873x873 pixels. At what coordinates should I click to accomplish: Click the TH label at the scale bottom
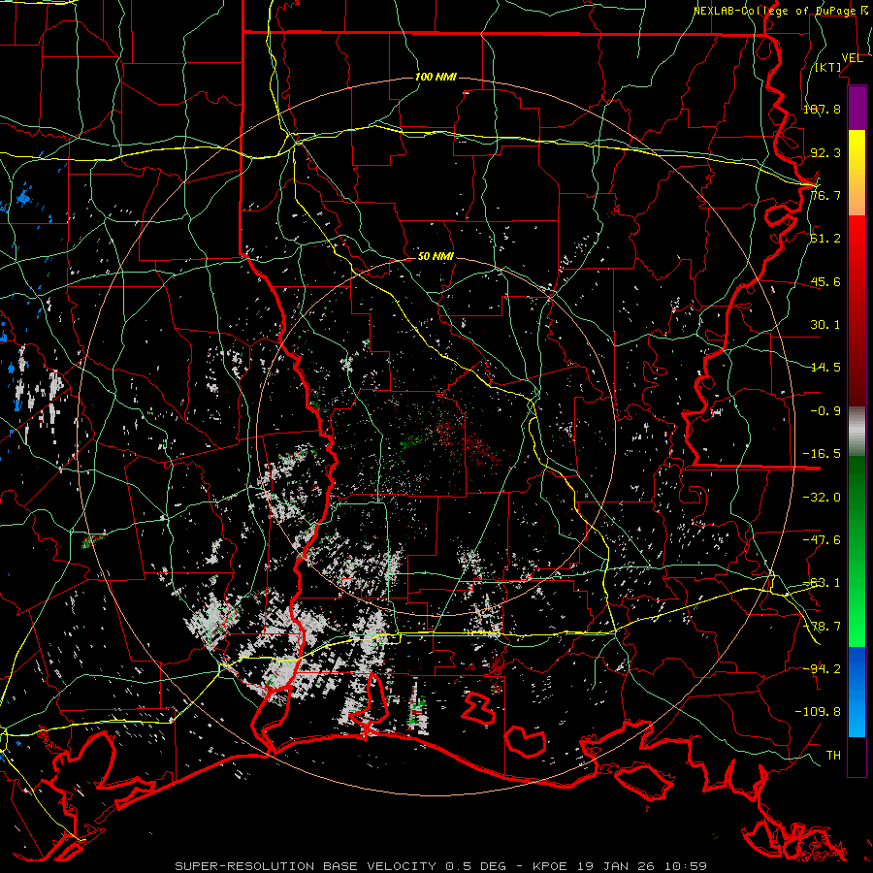[833, 756]
